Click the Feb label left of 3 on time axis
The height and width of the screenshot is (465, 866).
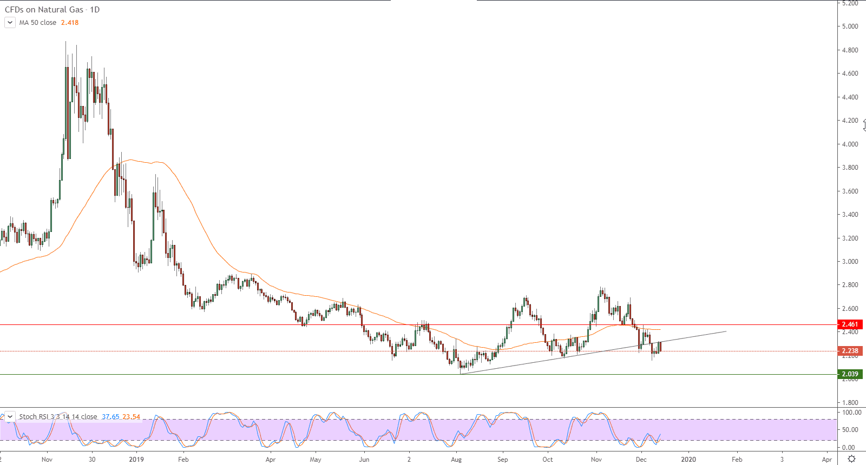point(737,460)
